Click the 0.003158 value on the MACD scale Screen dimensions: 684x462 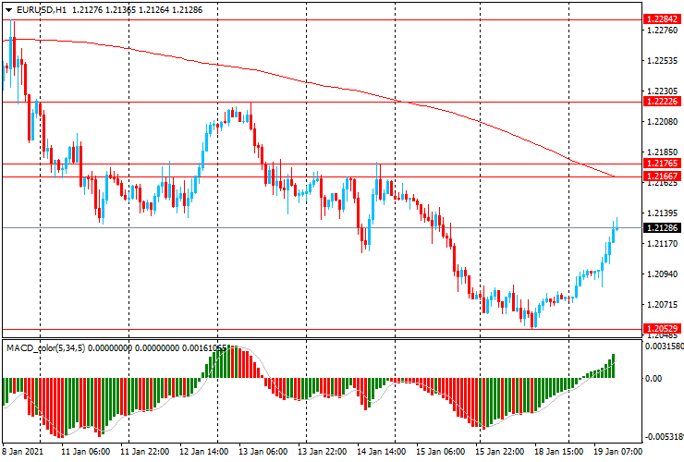pyautogui.click(x=665, y=346)
